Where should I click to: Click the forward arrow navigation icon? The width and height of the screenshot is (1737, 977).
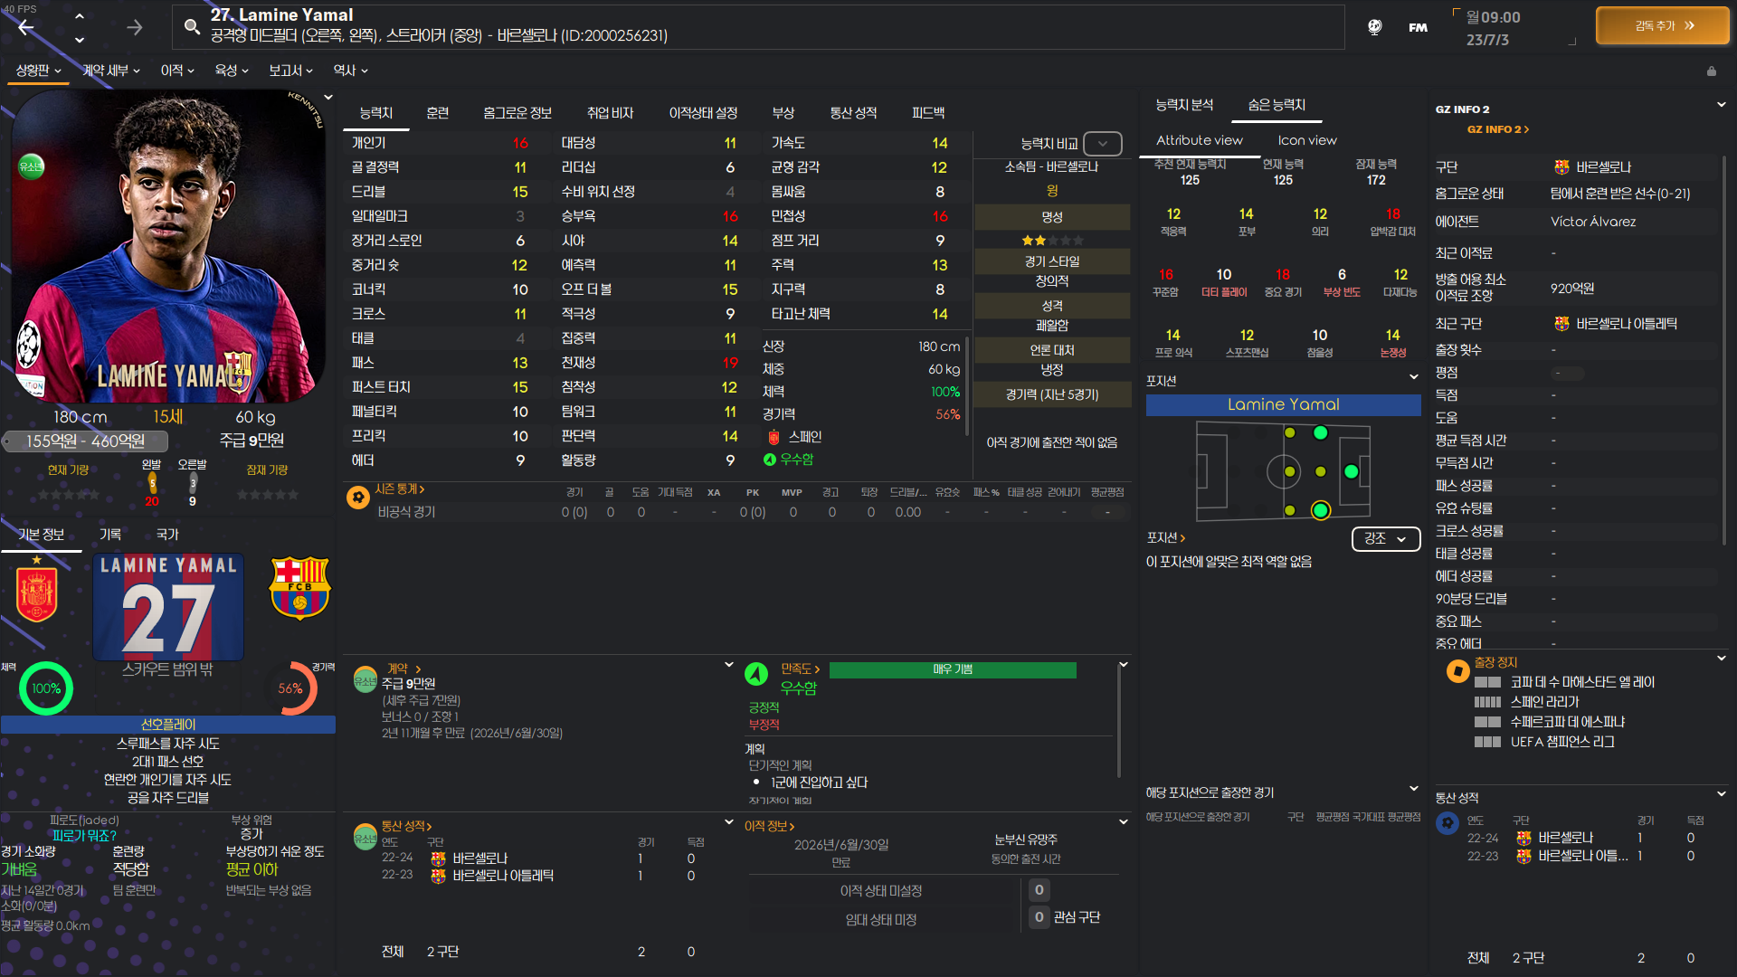coord(134,27)
